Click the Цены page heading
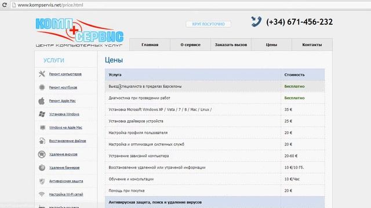 coord(114,60)
